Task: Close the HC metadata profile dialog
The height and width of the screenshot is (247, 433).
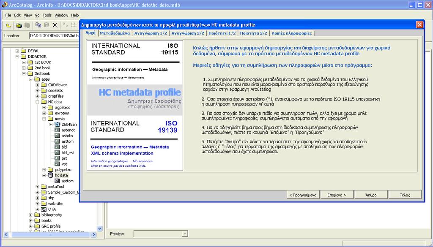Action: tap(419, 25)
